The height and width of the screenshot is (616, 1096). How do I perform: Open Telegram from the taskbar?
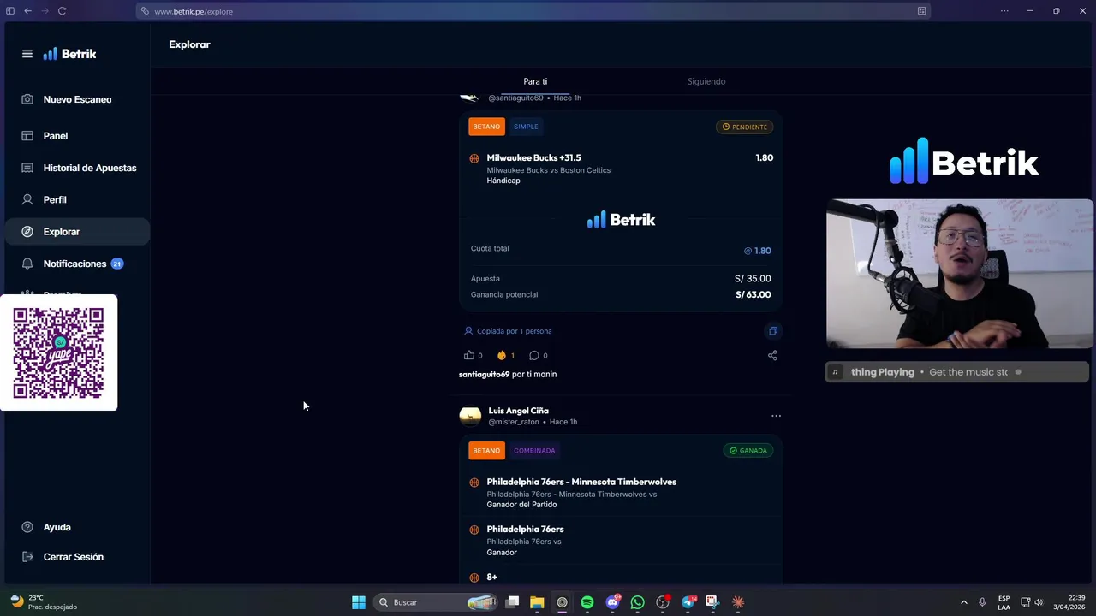coord(688,602)
